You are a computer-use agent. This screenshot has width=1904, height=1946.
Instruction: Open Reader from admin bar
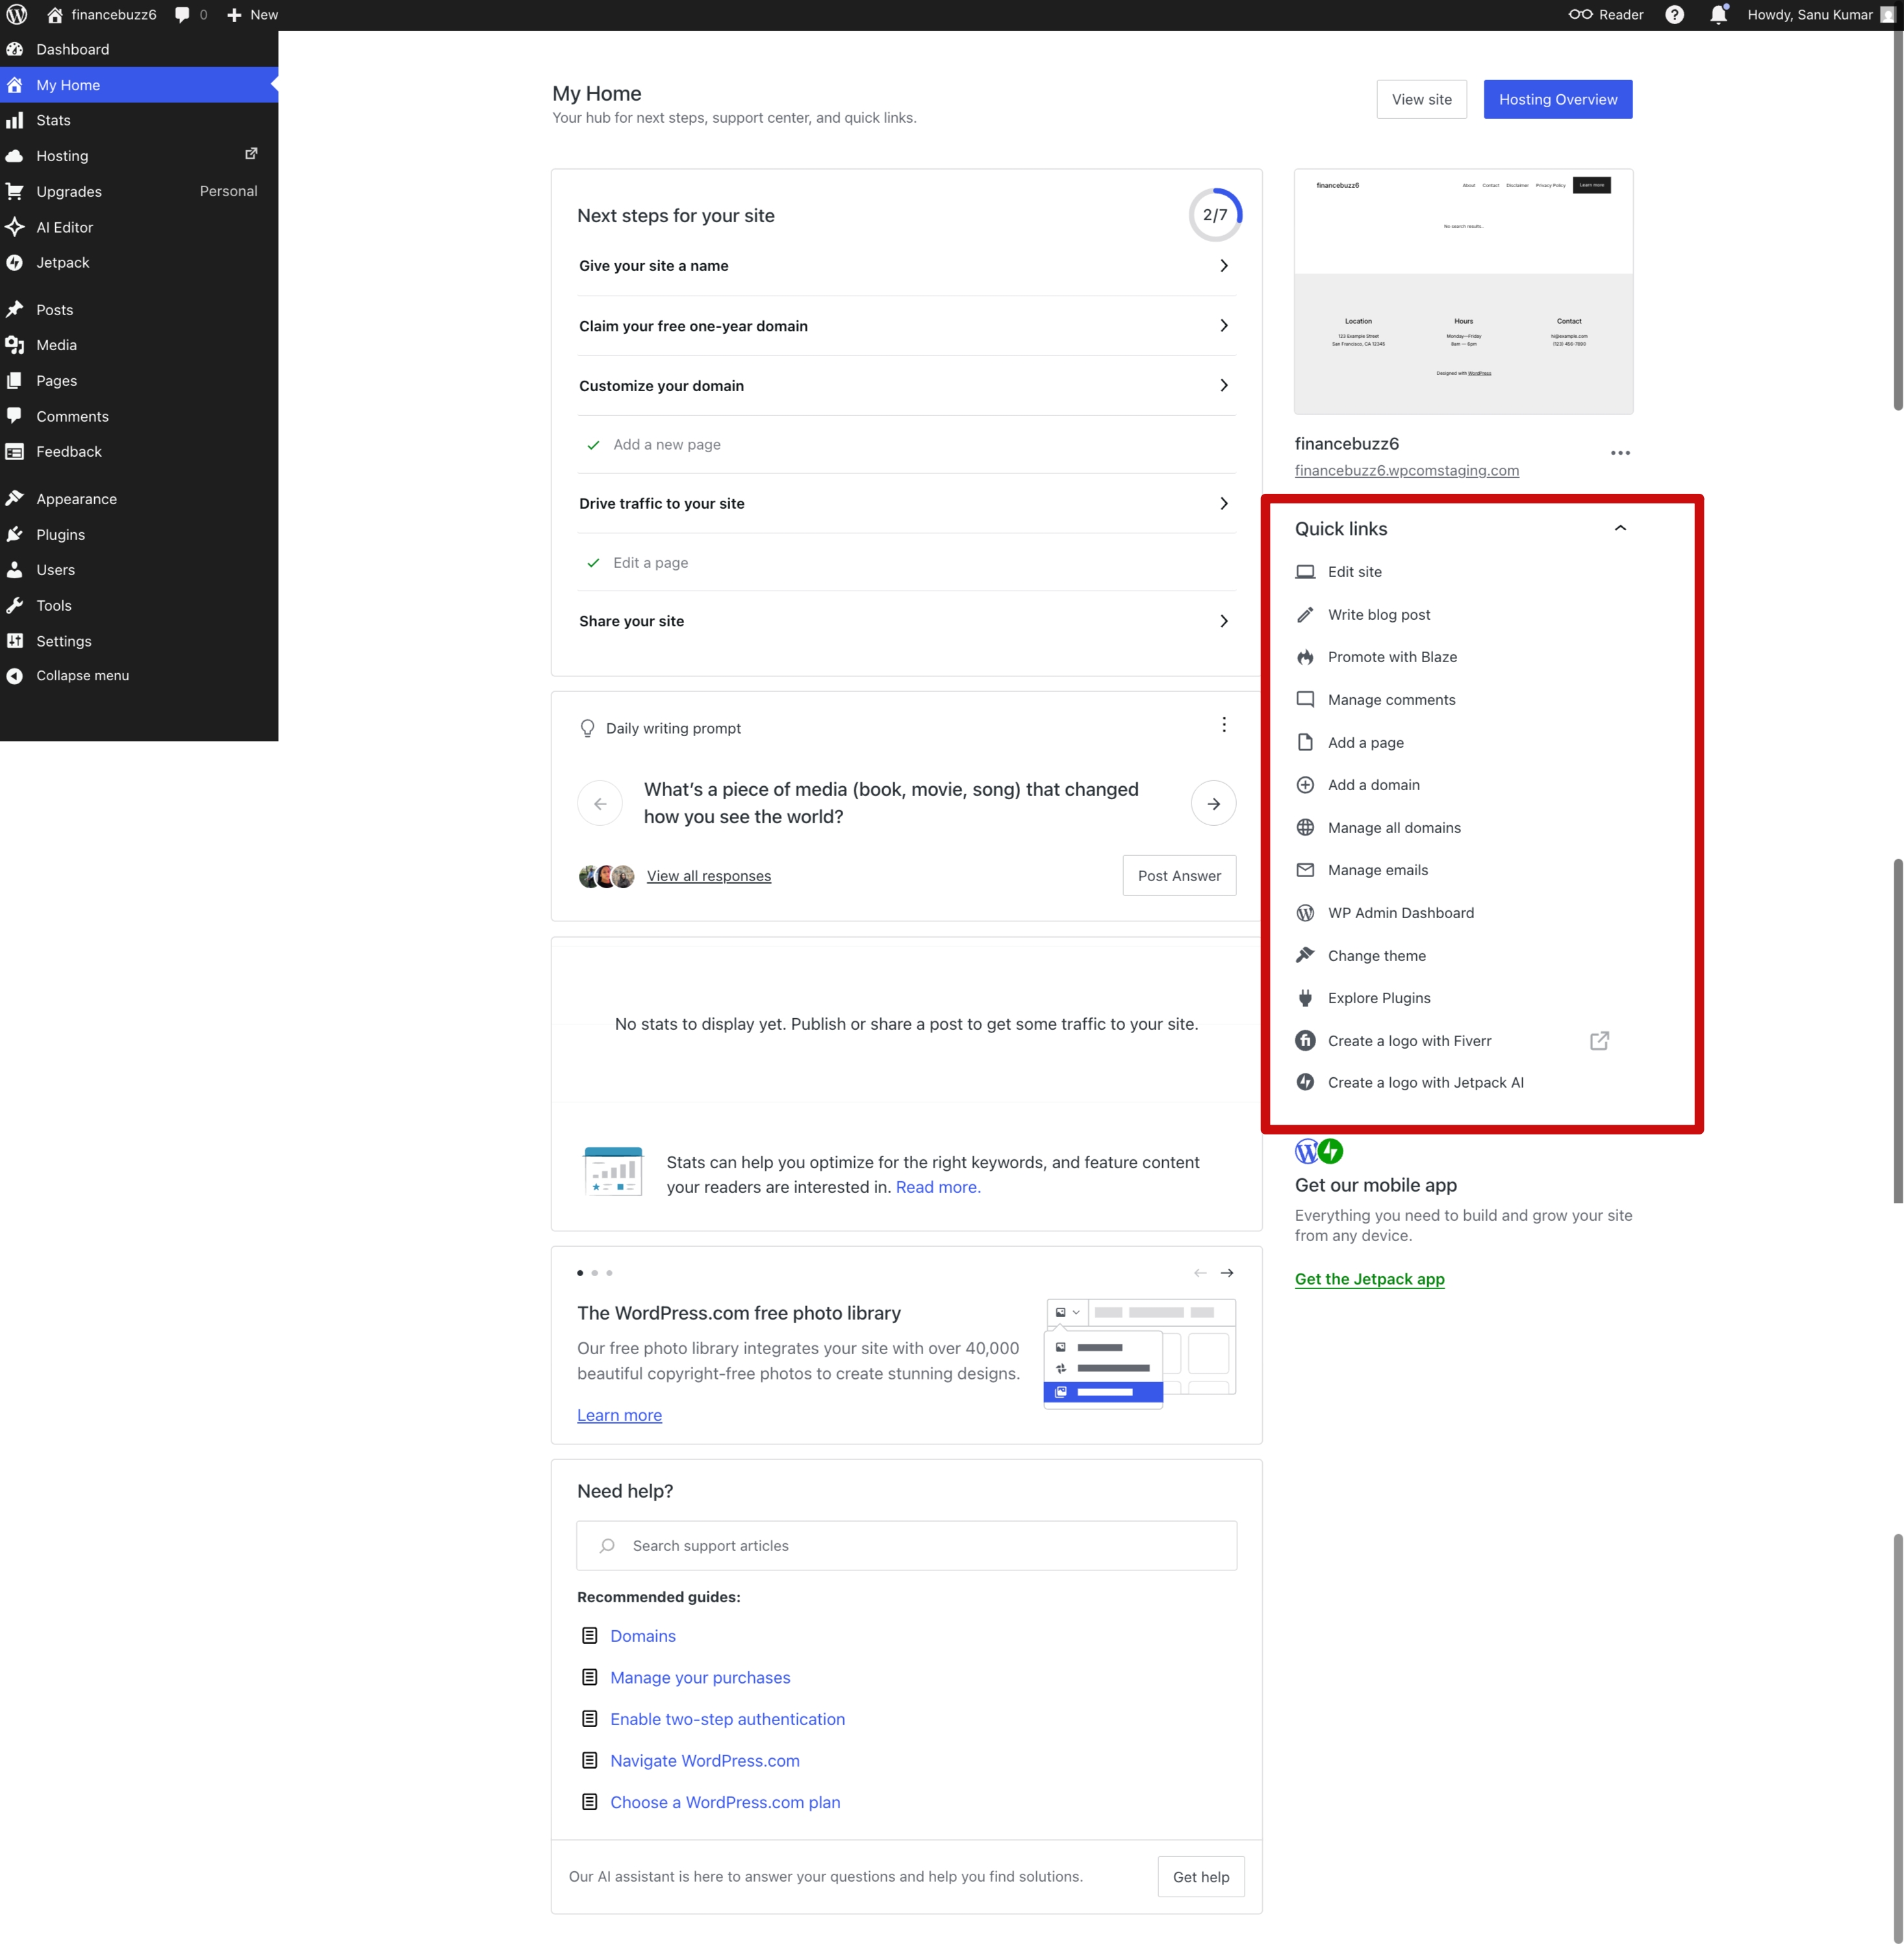(x=1606, y=15)
